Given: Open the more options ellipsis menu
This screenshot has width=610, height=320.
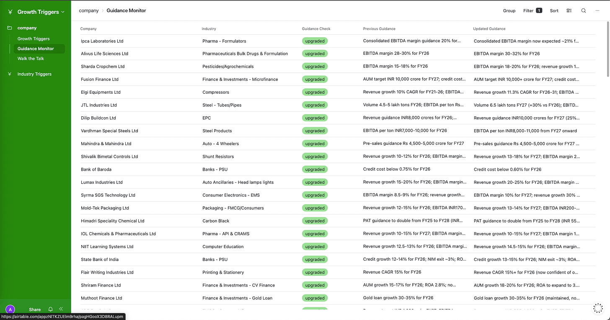Looking at the screenshot, I should (x=597, y=10).
